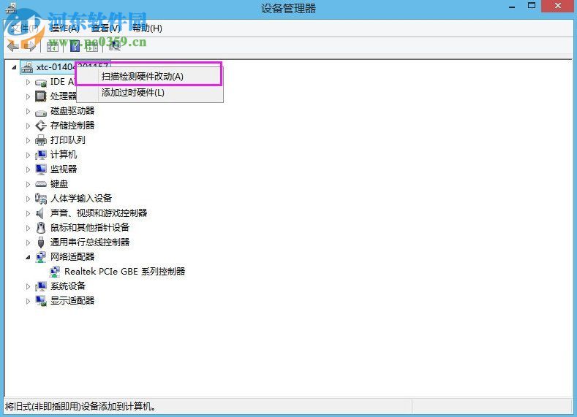The height and width of the screenshot is (417, 577).
Task: Select the 通用串行总线控制器 label
Action: pyautogui.click(x=90, y=242)
